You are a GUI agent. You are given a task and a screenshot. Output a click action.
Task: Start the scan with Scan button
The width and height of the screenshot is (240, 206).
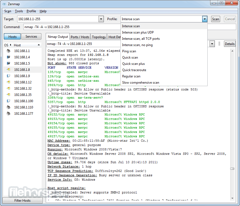click(x=216, y=19)
